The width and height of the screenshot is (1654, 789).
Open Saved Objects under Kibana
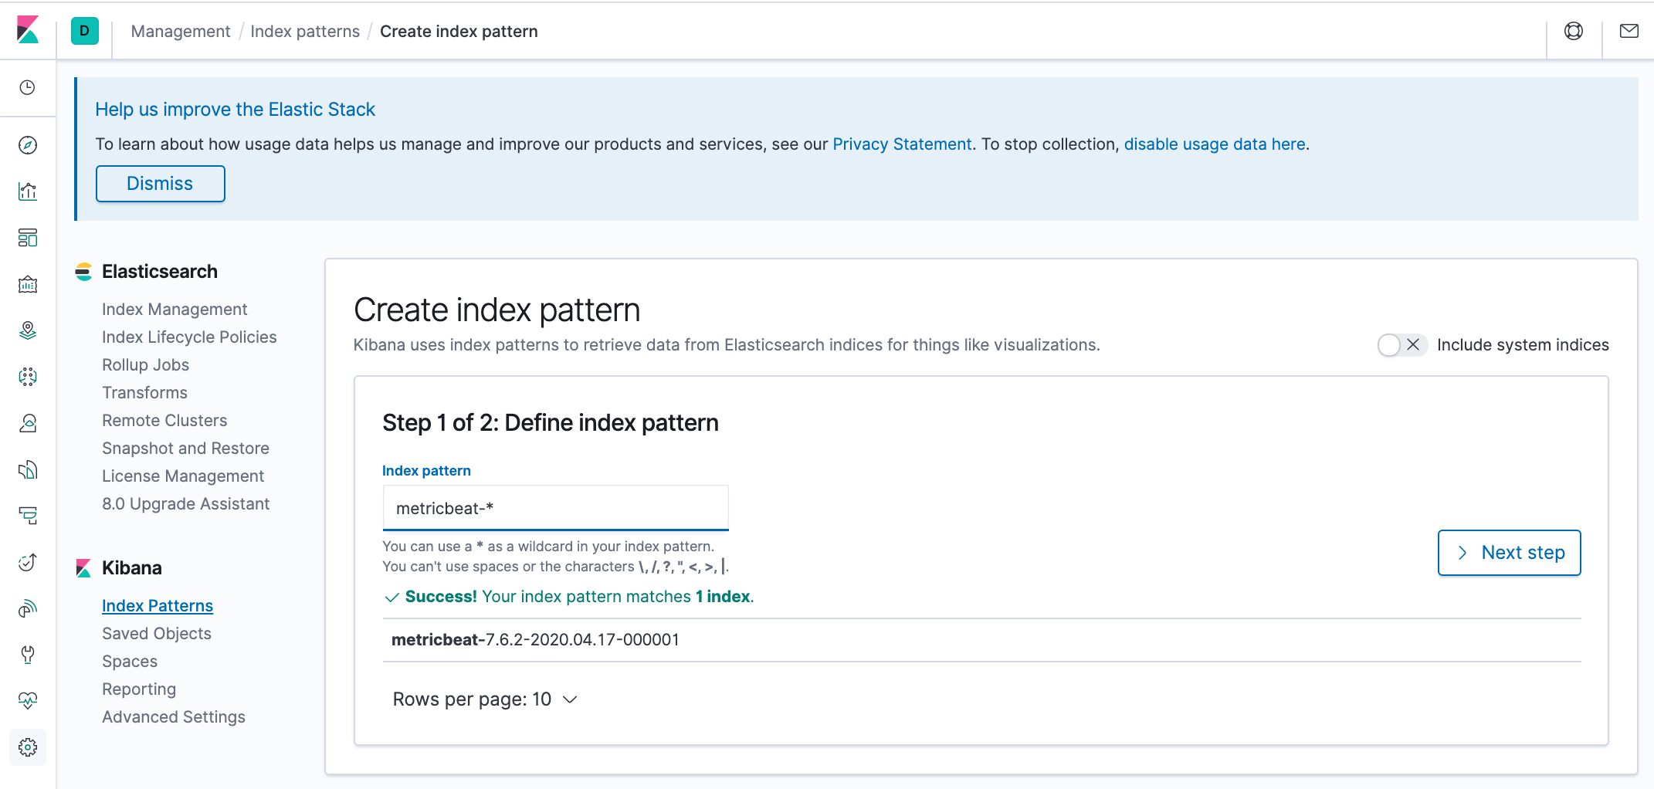(156, 634)
